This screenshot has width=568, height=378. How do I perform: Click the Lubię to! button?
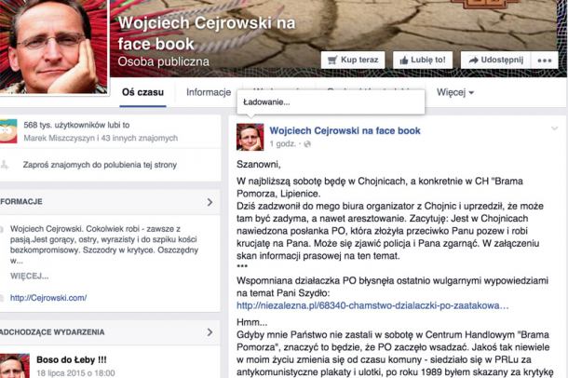click(423, 61)
